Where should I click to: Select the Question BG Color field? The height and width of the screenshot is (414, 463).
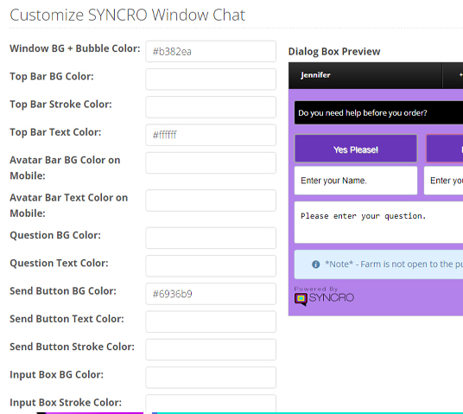click(x=211, y=238)
